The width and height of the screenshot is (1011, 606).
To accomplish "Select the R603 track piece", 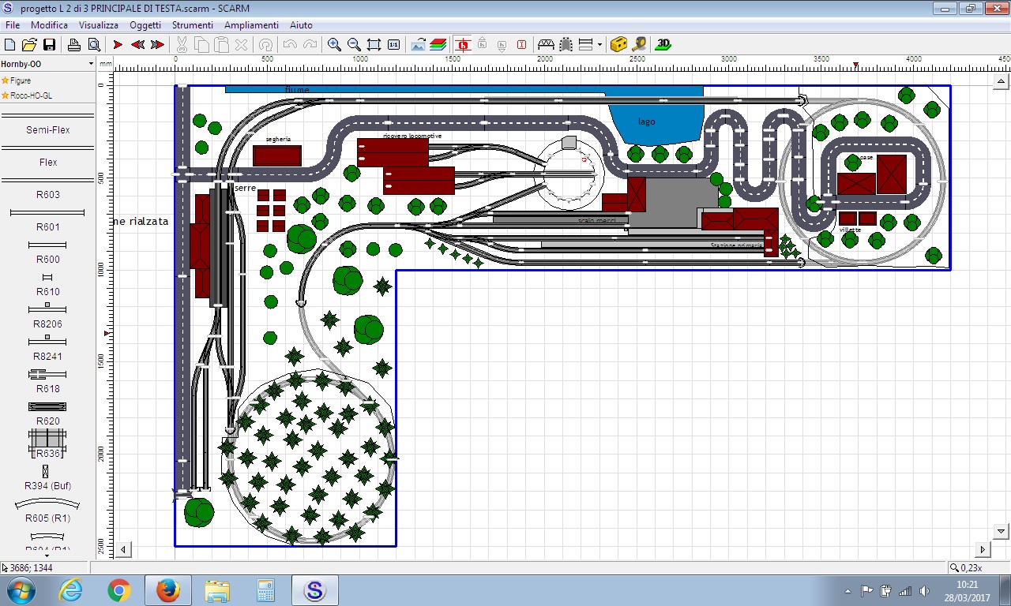I will [x=47, y=189].
